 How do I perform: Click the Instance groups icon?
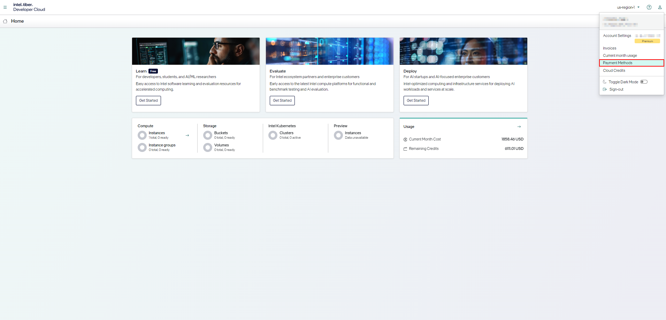tap(142, 147)
